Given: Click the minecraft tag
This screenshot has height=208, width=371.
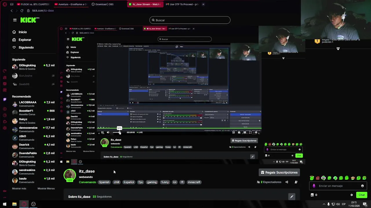Looking at the screenshot, I should pyautogui.click(x=194, y=182).
